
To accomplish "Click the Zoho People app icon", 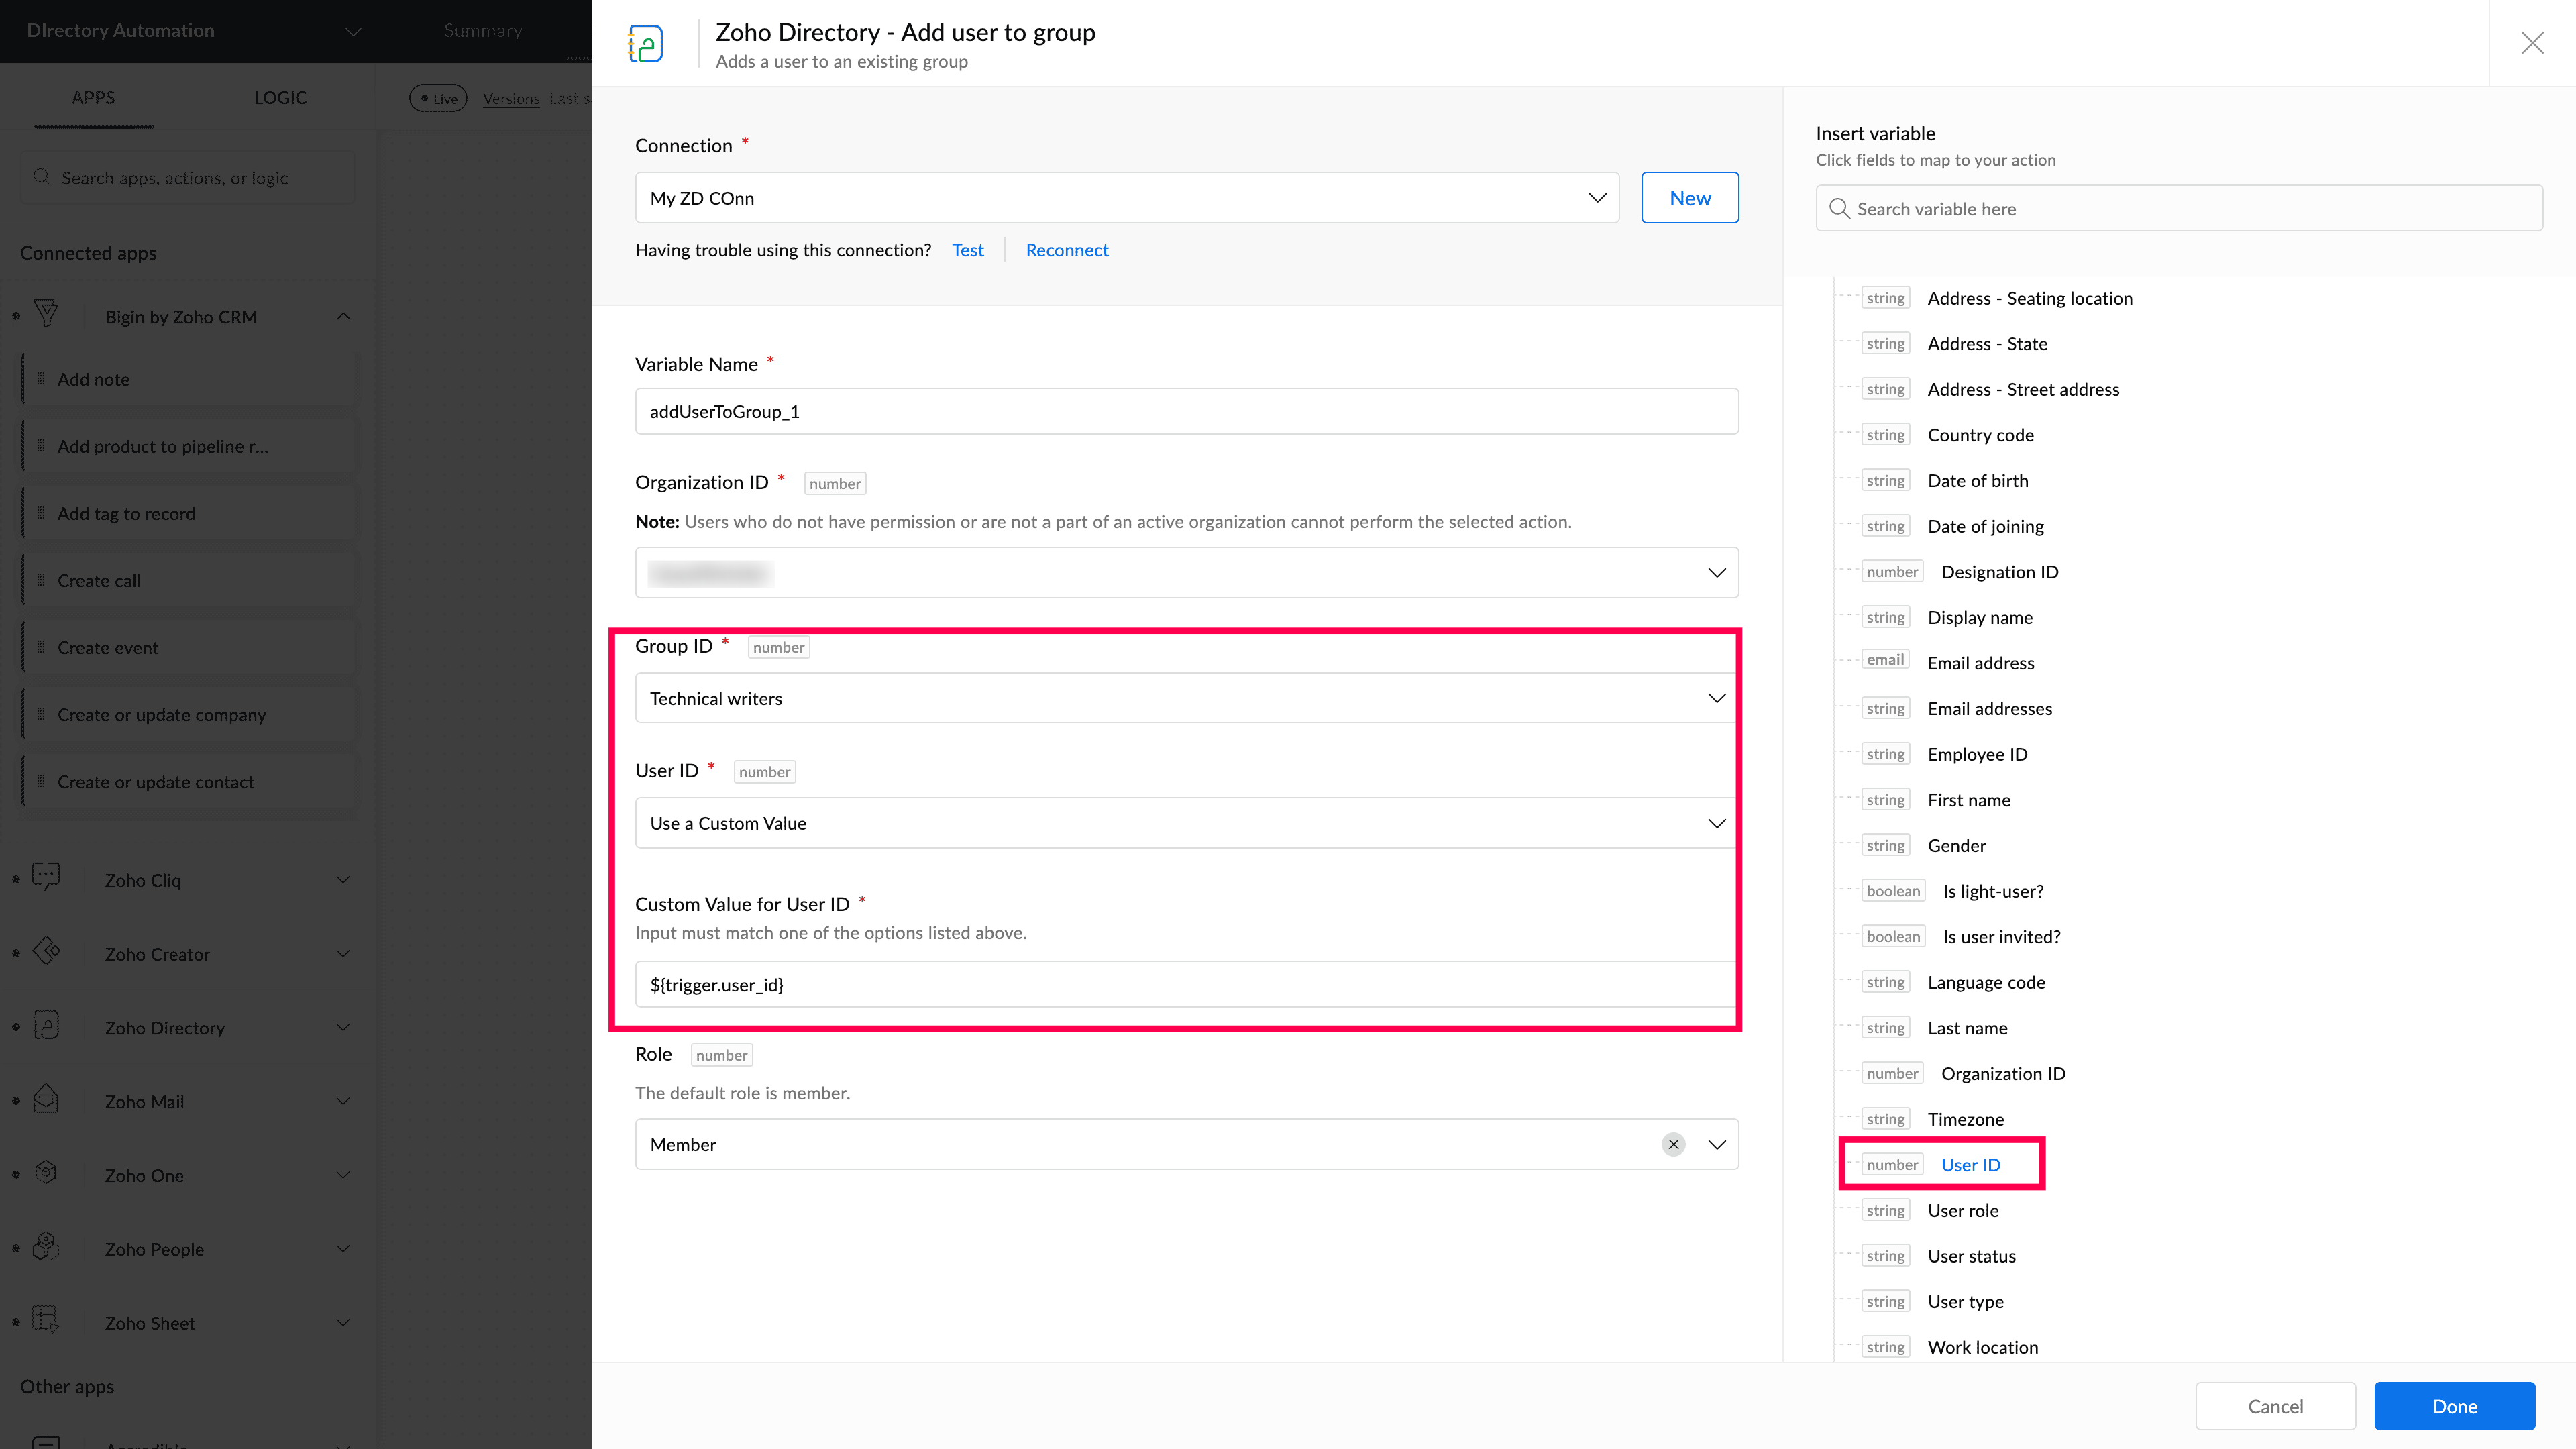I will tap(46, 1247).
